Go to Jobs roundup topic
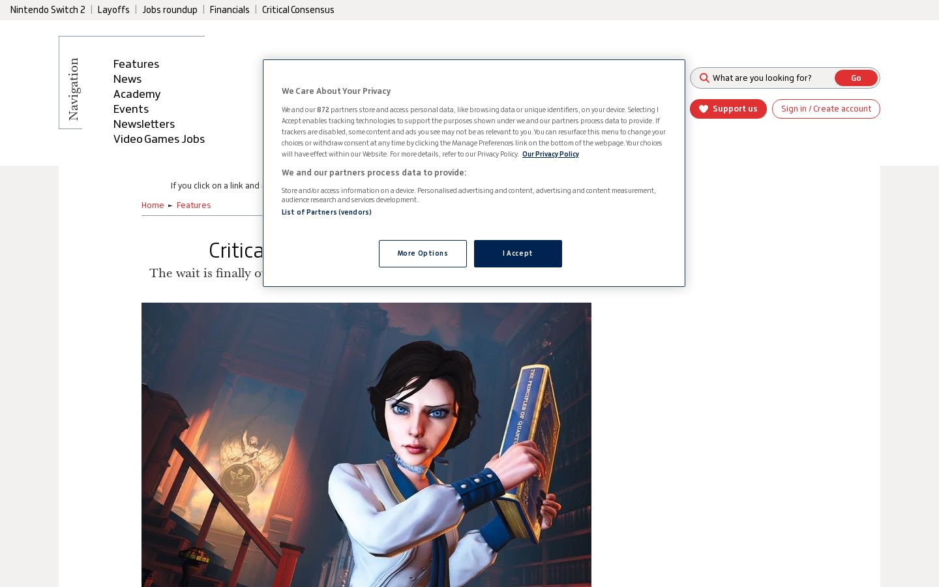Viewport: 939px width, 587px height. click(170, 10)
